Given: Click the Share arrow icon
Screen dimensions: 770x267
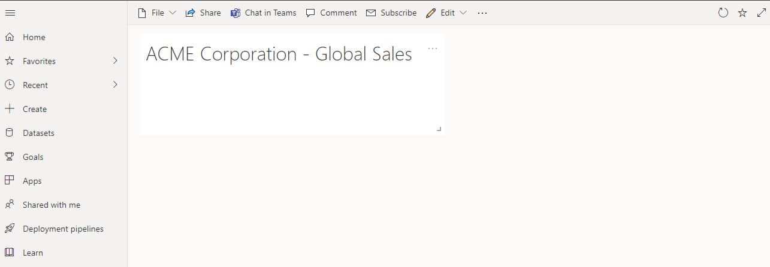Looking at the screenshot, I should point(191,13).
